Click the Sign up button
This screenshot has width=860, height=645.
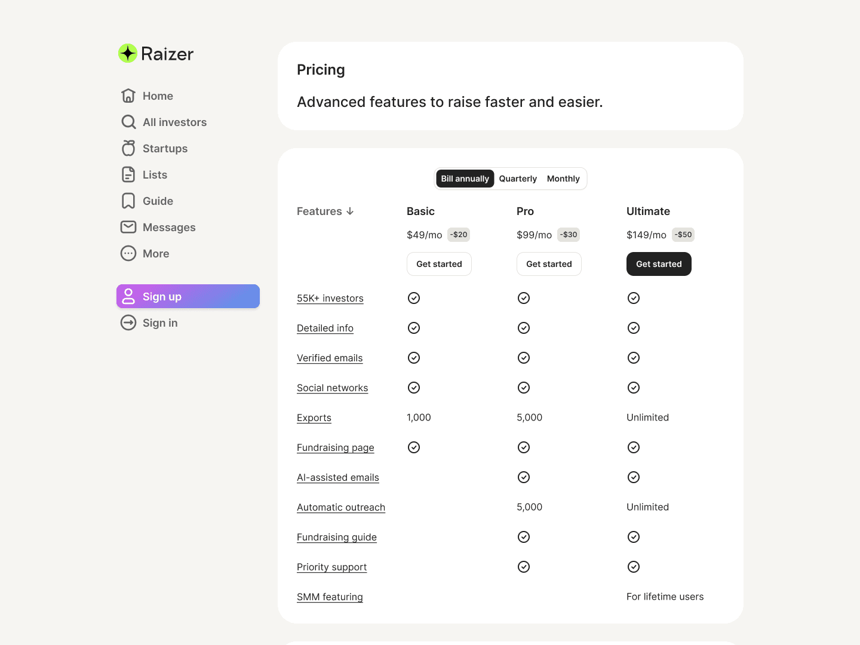point(188,296)
